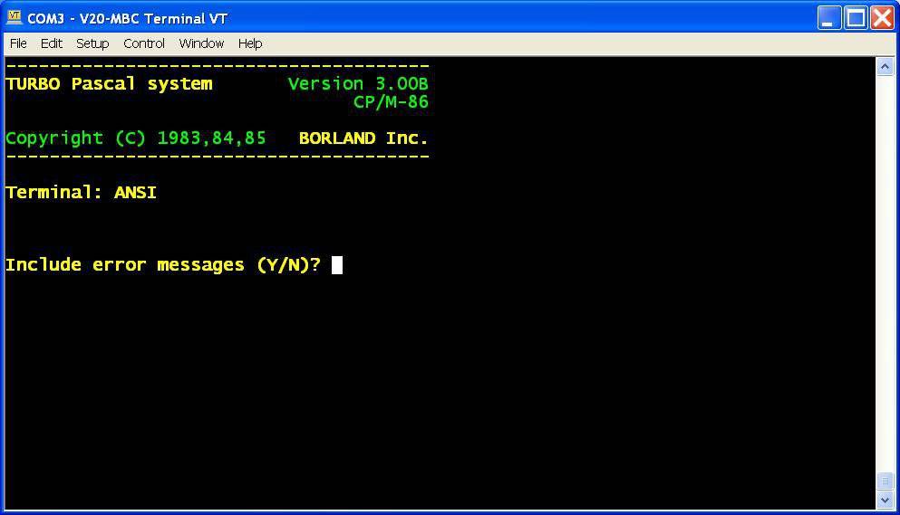The image size is (900, 515).
Task: Click the VT terminal icon in title bar
Action: 15,18
